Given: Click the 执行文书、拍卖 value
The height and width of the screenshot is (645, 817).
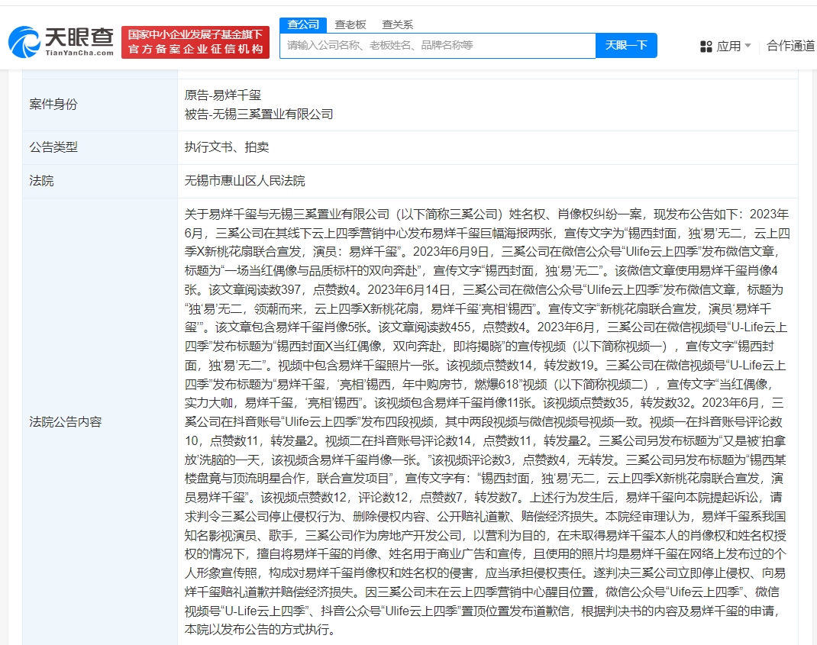Looking at the screenshot, I should [227, 147].
